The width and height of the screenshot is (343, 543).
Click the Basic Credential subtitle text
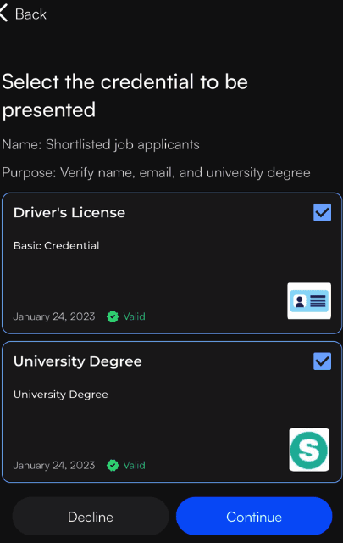coord(57,245)
